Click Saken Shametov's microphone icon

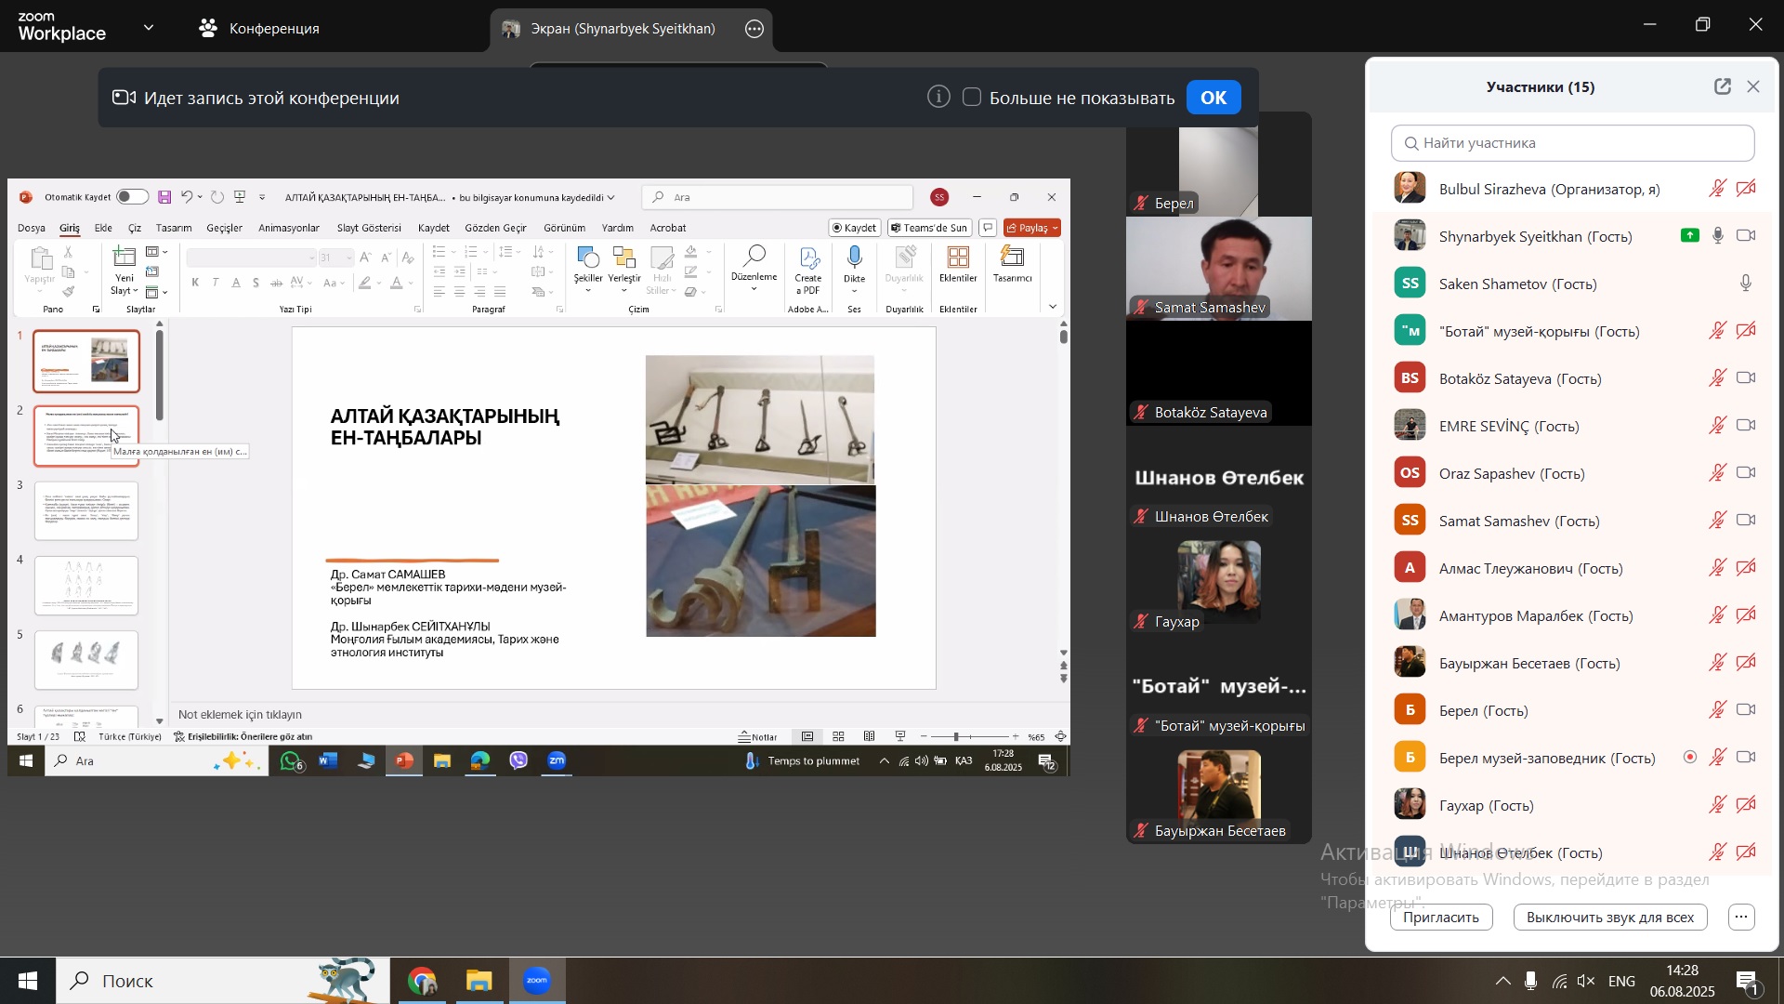1746,284
